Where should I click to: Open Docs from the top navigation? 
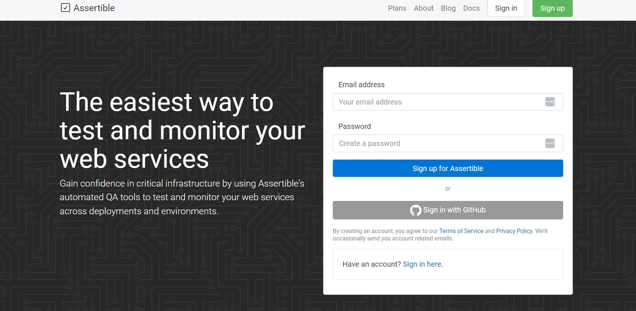tap(471, 8)
